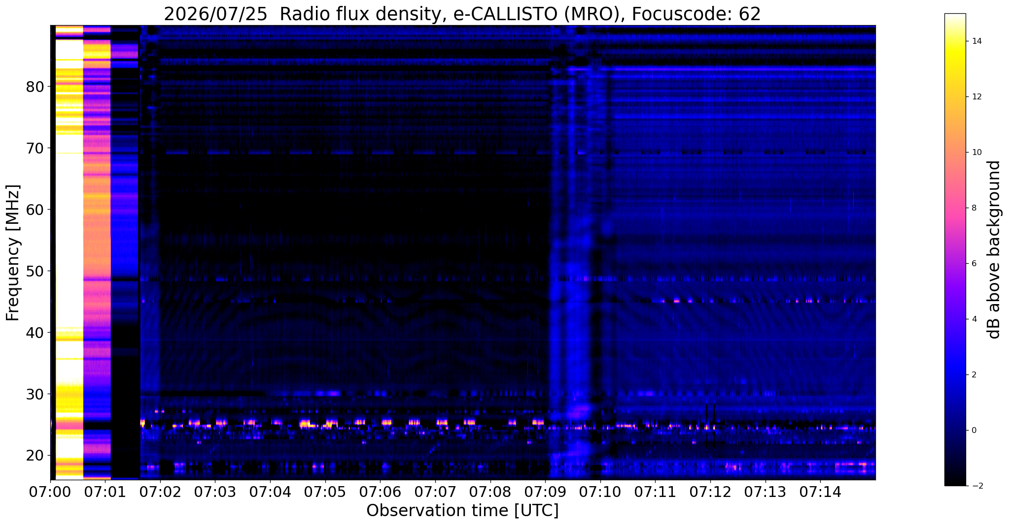Click the colorbar tick label 6
The height and width of the screenshot is (525, 1009).
[973, 264]
